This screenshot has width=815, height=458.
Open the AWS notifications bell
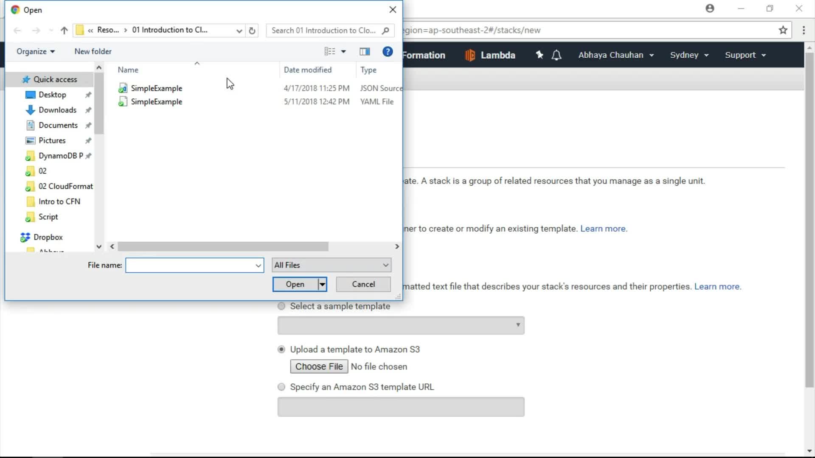[556, 55]
